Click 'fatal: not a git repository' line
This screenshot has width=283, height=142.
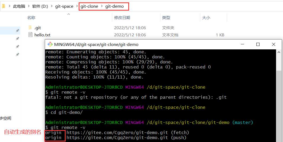click(136, 97)
